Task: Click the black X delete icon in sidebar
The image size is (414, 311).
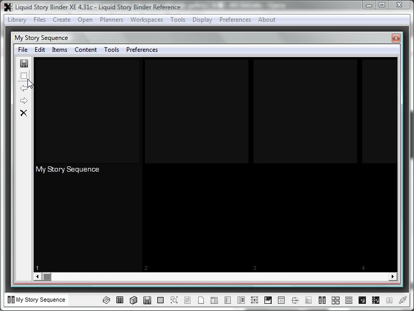Action: click(x=24, y=113)
